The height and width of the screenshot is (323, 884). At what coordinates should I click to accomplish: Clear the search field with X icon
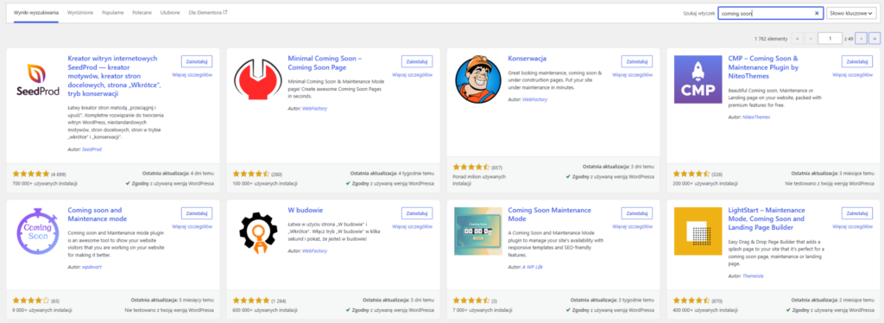[x=817, y=14]
